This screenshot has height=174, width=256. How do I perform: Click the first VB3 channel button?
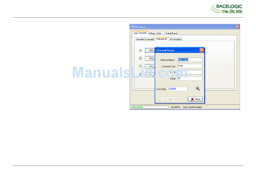click(150, 50)
